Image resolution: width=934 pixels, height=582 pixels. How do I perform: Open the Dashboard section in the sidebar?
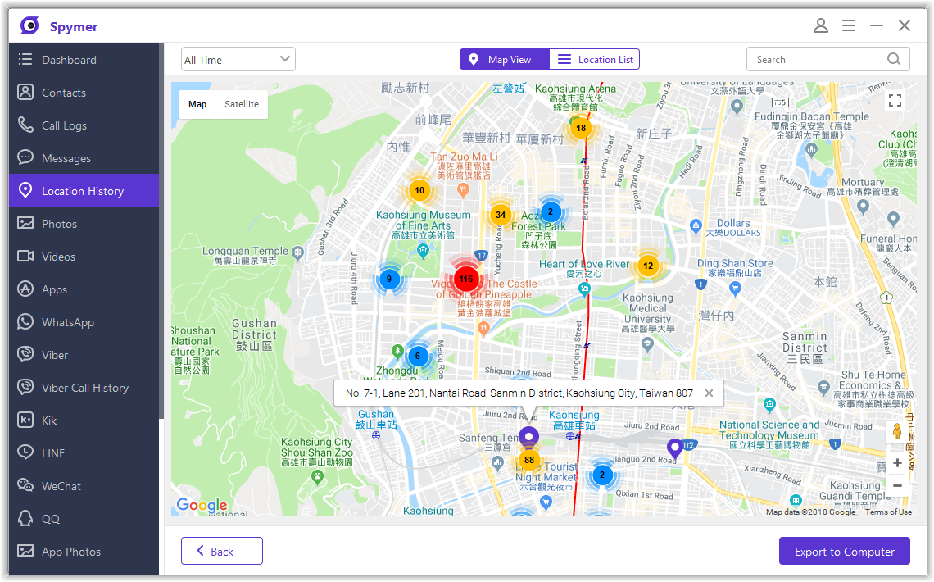click(x=84, y=60)
